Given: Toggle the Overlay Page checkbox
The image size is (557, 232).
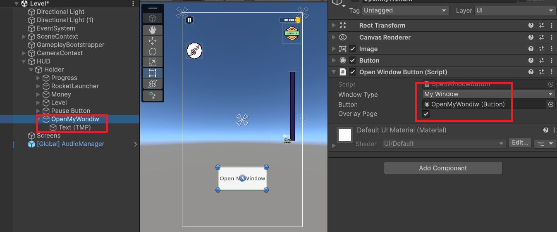Looking at the screenshot, I should pos(426,114).
